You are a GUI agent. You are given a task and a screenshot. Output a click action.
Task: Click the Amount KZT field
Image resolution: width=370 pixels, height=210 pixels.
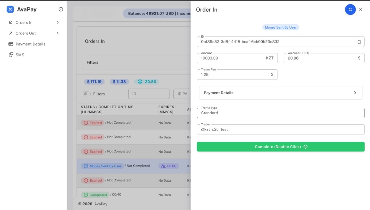pos(237,58)
